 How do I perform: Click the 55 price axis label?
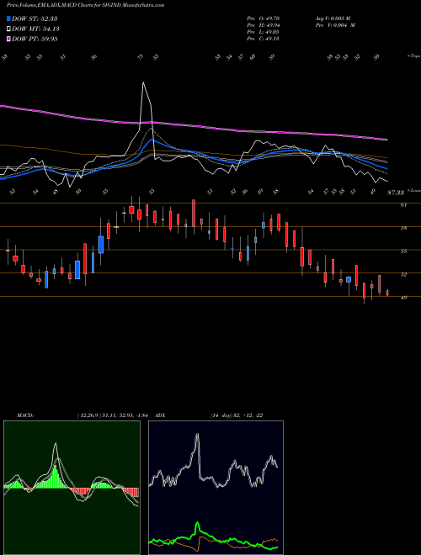(403, 251)
